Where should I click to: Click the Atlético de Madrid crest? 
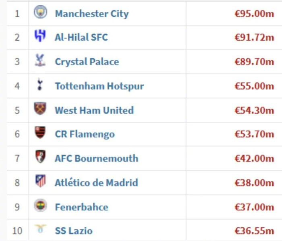(40, 182)
